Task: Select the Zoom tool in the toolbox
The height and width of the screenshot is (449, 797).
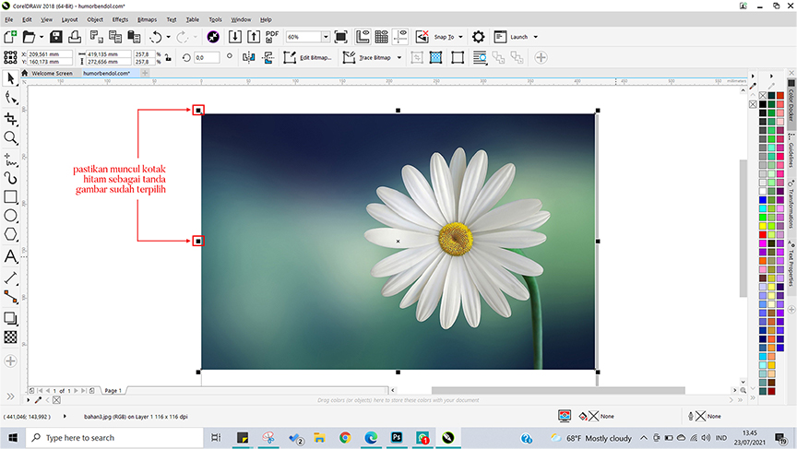Action: tap(11, 137)
